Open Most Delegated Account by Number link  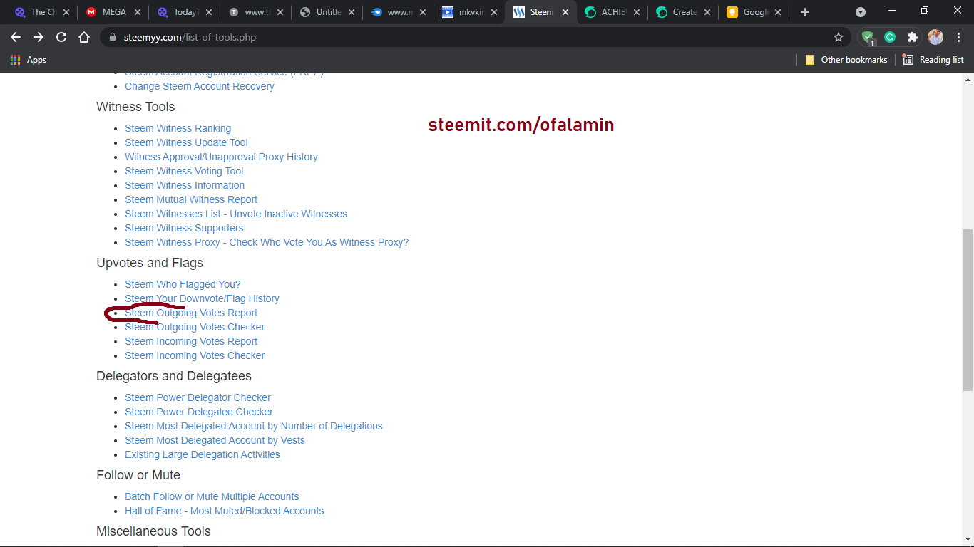254,426
